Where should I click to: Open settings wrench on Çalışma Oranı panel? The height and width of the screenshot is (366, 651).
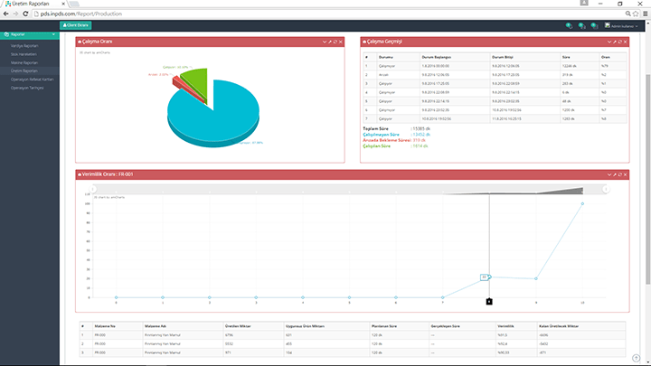click(330, 42)
